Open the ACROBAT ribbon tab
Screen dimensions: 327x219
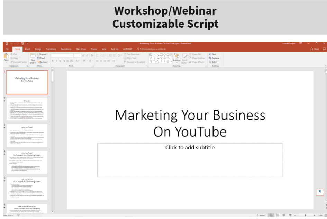(x=128, y=49)
